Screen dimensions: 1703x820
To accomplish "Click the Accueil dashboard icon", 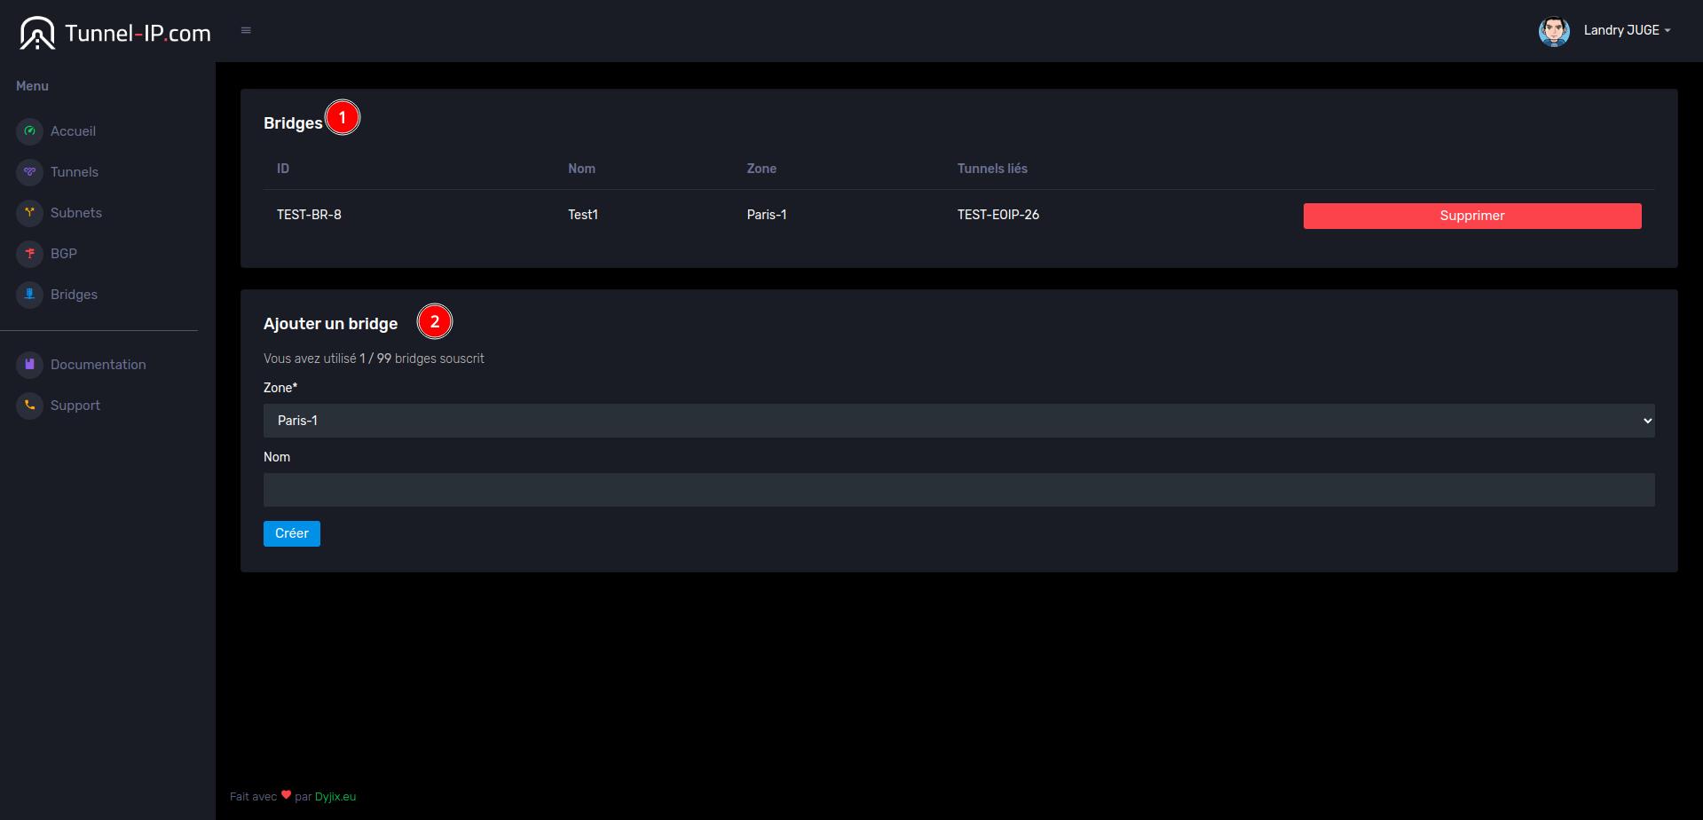I will click(x=29, y=131).
